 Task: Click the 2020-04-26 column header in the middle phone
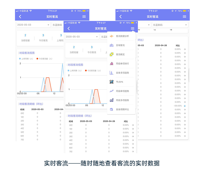pos(109,121)
